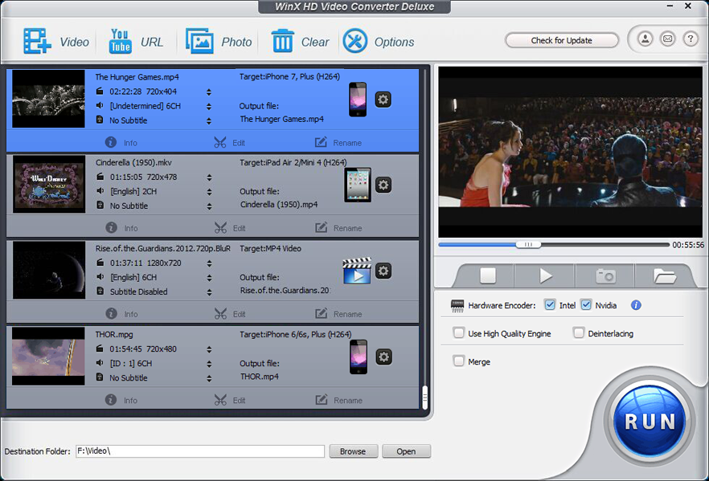Click the video list scrollbar
This screenshot has height=481, width=709.
(425, 397)
